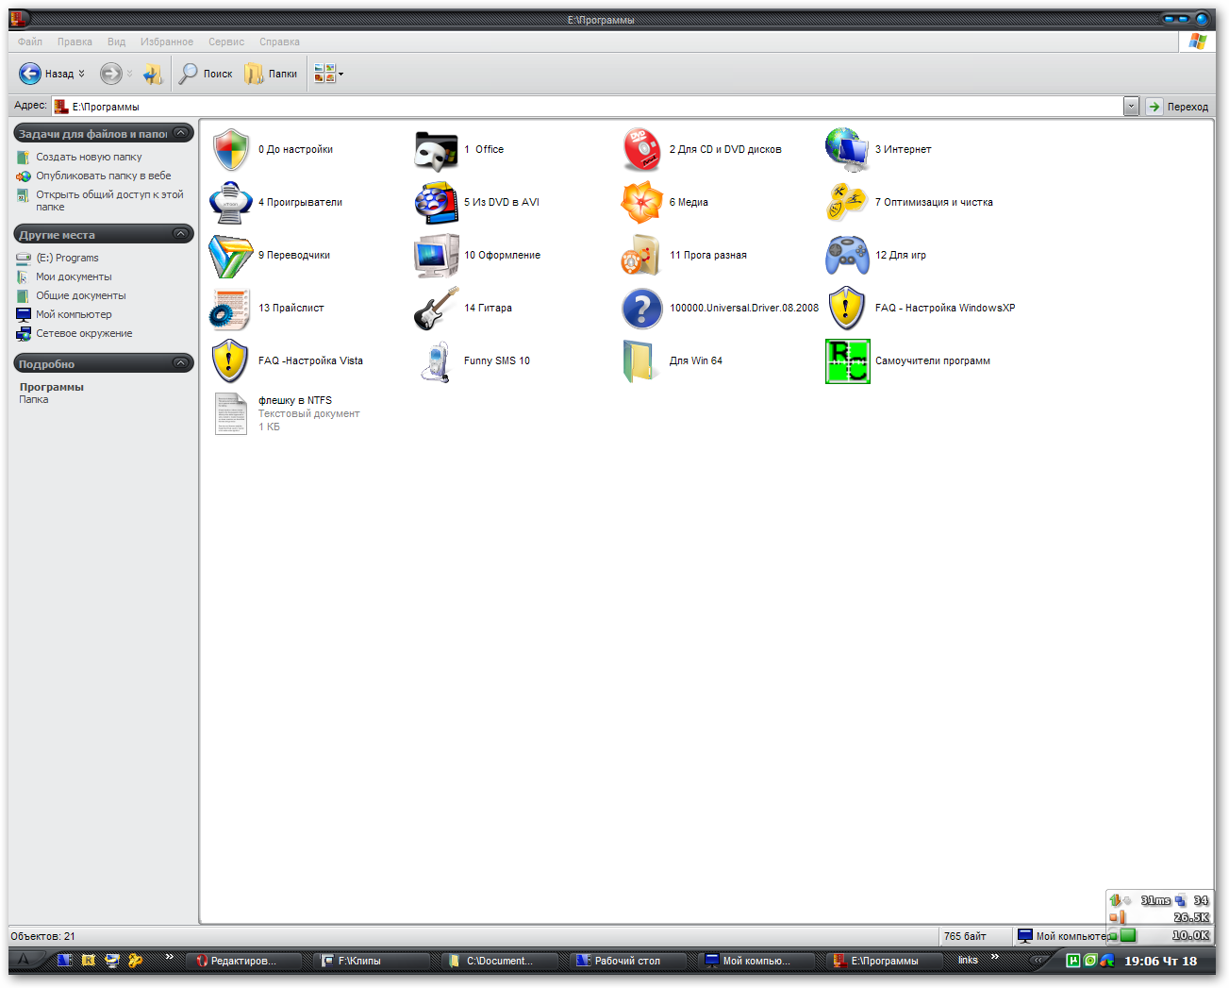
Task: Open the '14 Гитара' guitar folder icon
Action: (436, 309)
